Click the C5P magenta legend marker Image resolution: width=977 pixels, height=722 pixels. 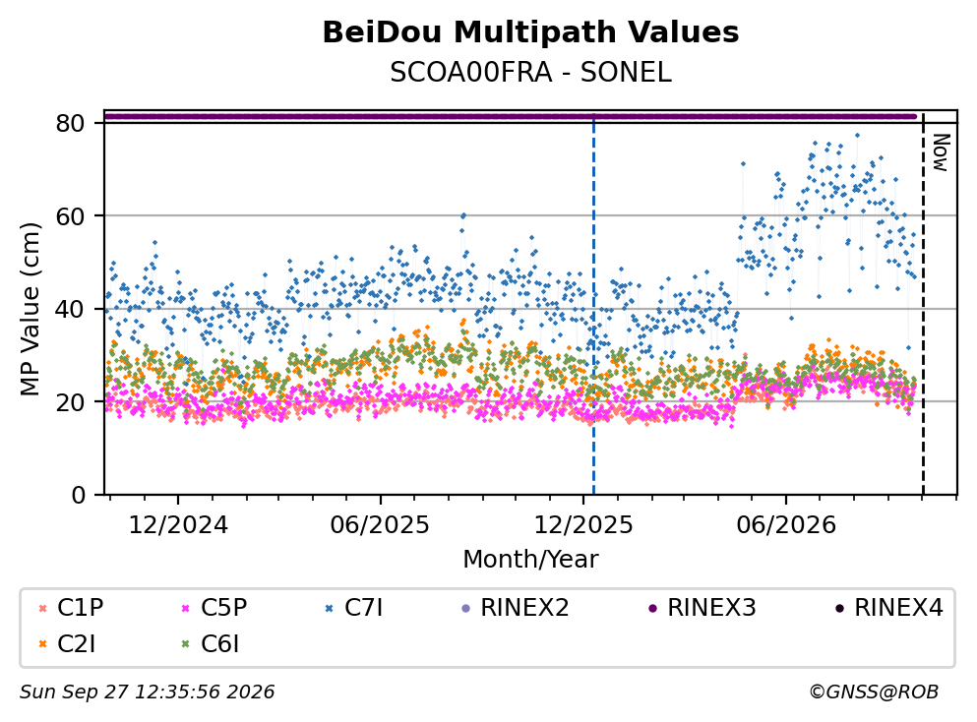pos(185,608)
